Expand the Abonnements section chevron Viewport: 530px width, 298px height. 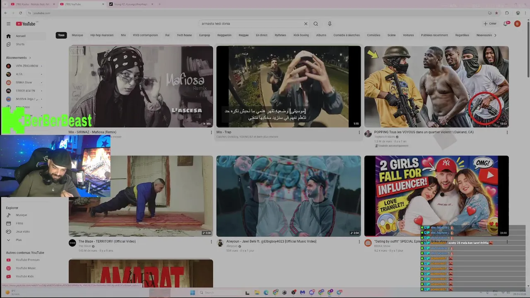pos(30,58)
